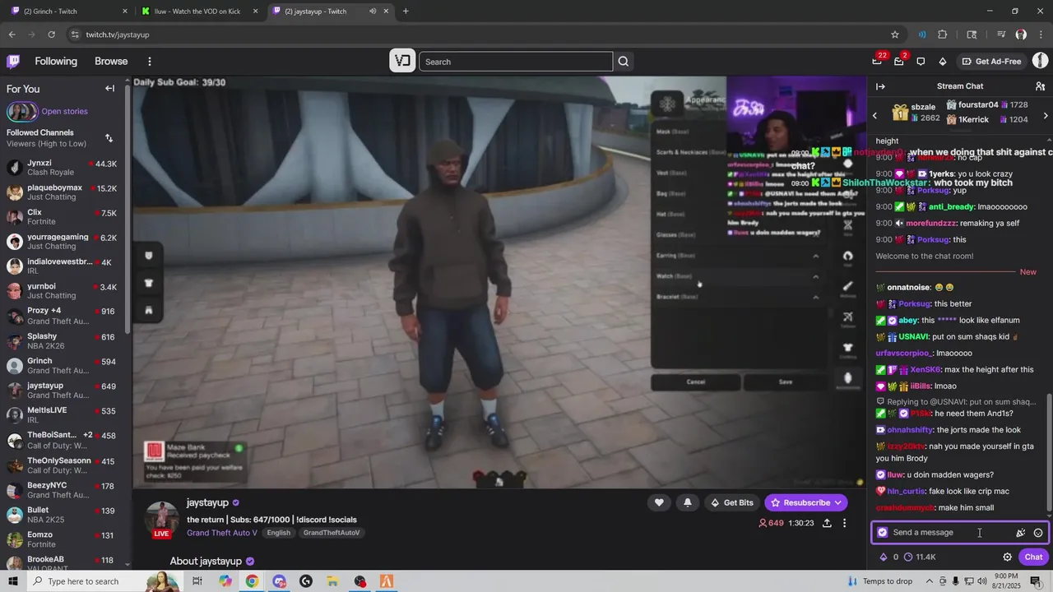Open the Whispers speech bubble icon
The image size is (1053, 592).
pyautogui.click(x=921, y=62)
